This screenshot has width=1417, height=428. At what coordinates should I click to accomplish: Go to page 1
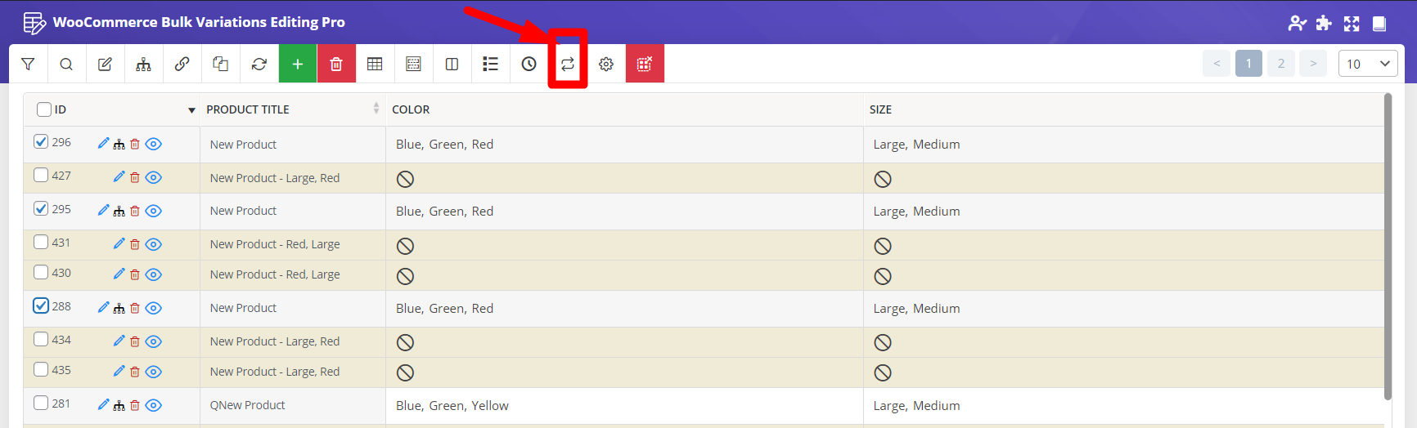pyautogui.click(x=1248, y=64)
